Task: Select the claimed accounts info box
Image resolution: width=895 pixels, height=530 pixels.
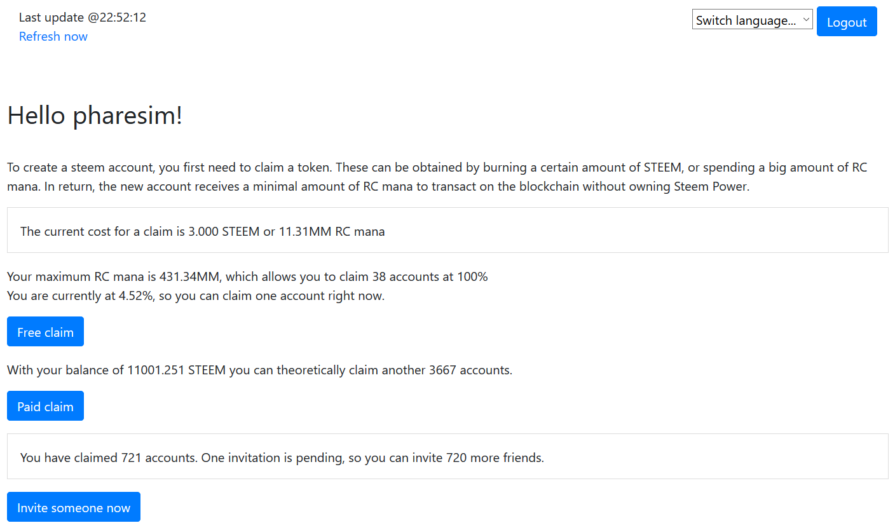Action: pos(447,456)
